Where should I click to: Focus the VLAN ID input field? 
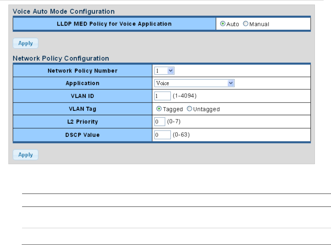tap(162, 96)
